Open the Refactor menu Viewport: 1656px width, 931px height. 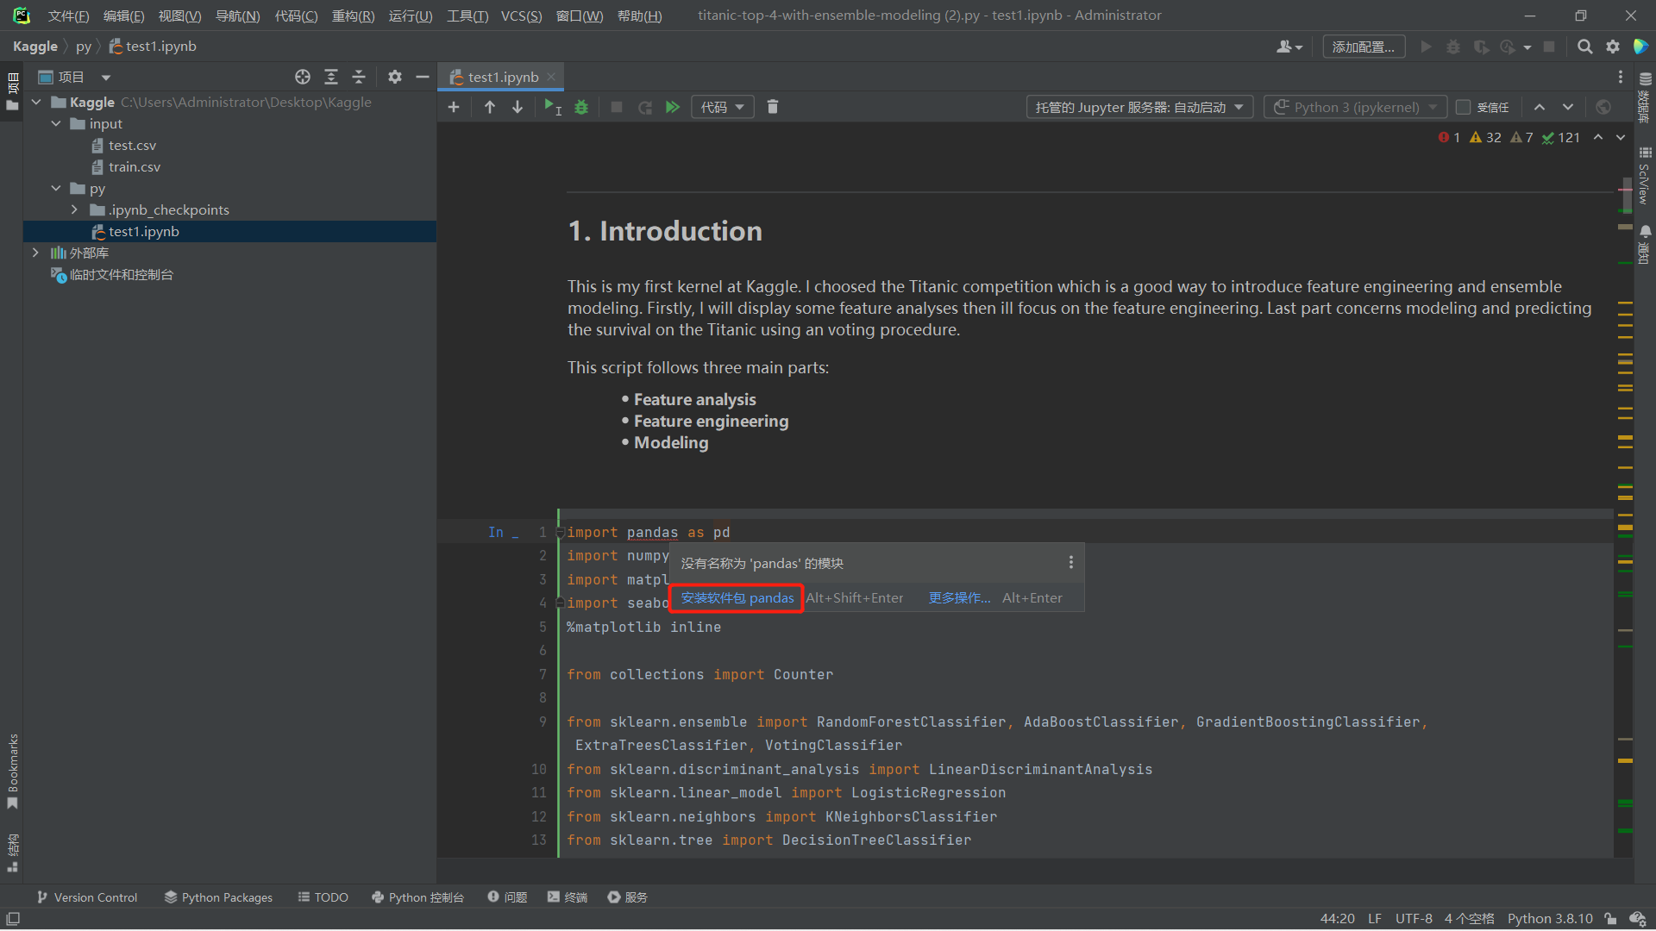tap(353, 16)
